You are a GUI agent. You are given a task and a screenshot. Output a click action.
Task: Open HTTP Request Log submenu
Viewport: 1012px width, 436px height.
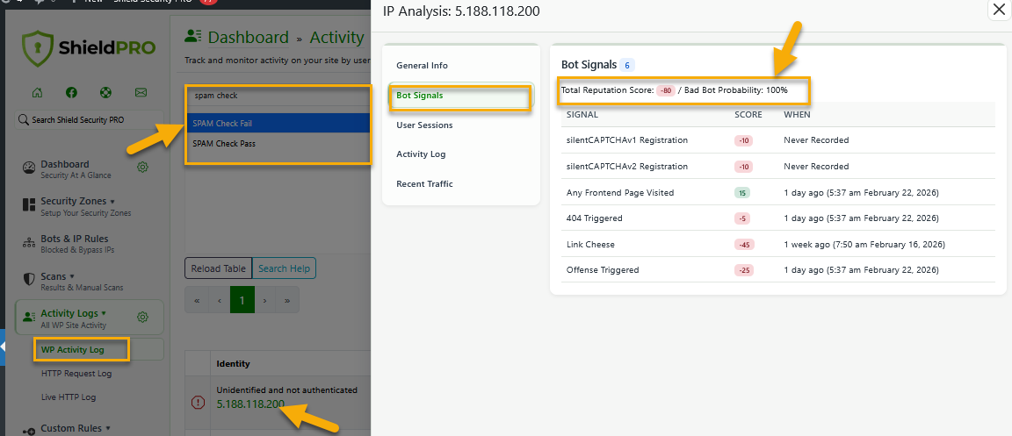pyautogui.click(x=76, y=374)
